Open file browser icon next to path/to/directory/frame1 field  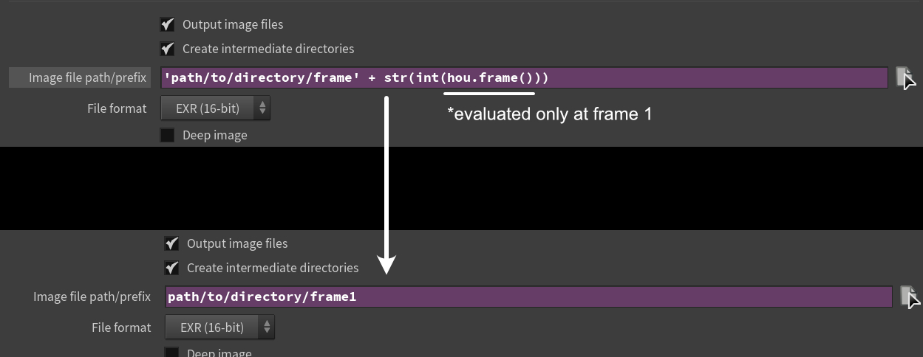point(909,297)
